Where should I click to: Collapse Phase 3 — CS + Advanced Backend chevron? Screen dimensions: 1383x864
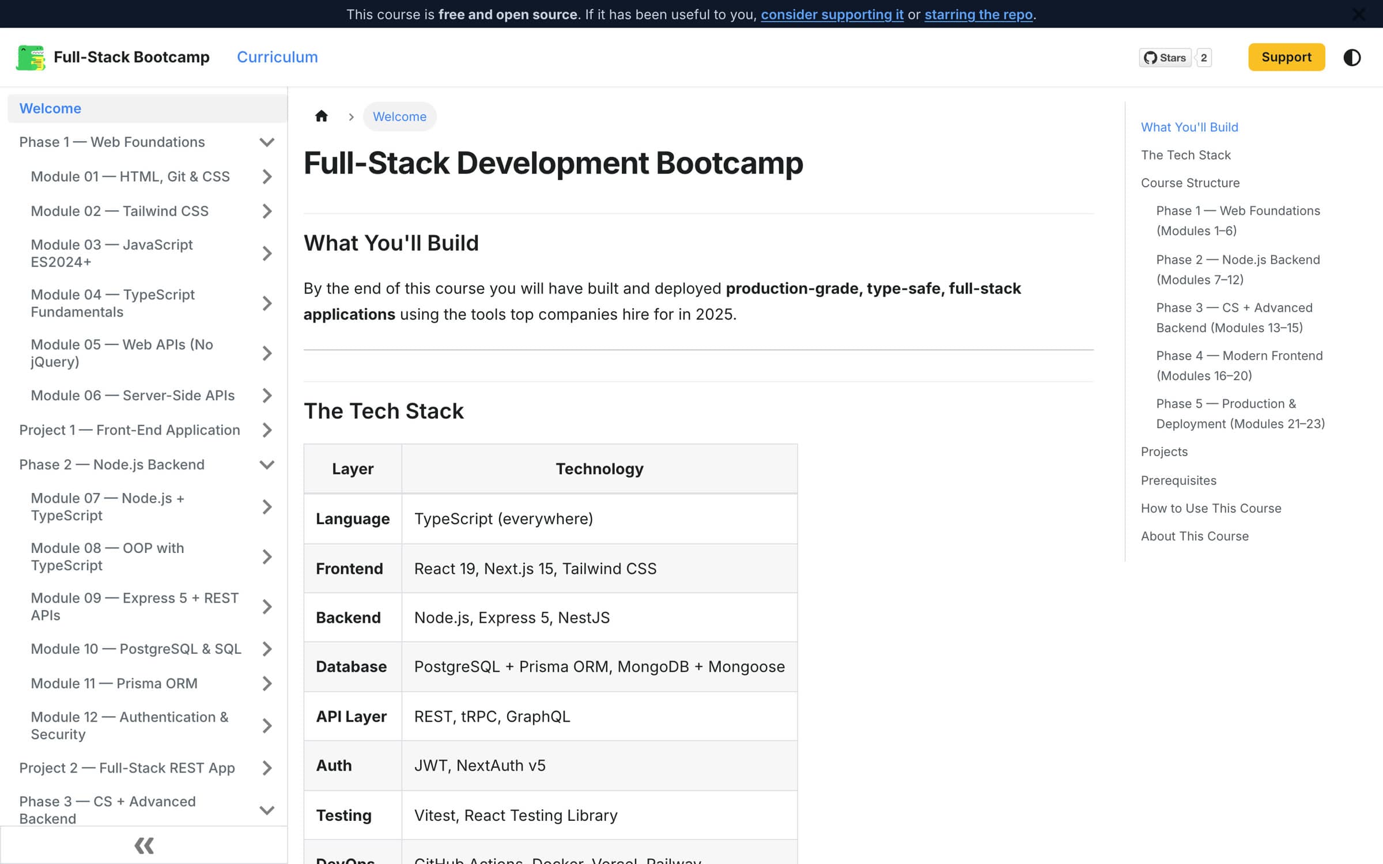[267, 810]
